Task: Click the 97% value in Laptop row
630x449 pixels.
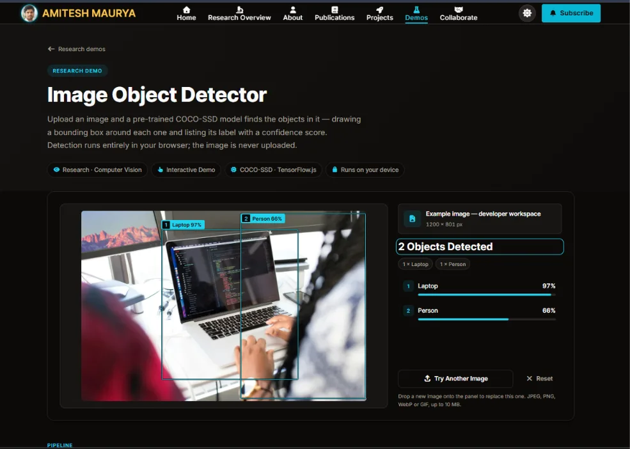Action: pyautogui.click(x=549, y=286)
